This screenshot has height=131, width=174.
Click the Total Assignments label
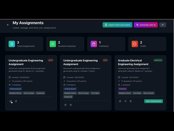click(26, 46)
